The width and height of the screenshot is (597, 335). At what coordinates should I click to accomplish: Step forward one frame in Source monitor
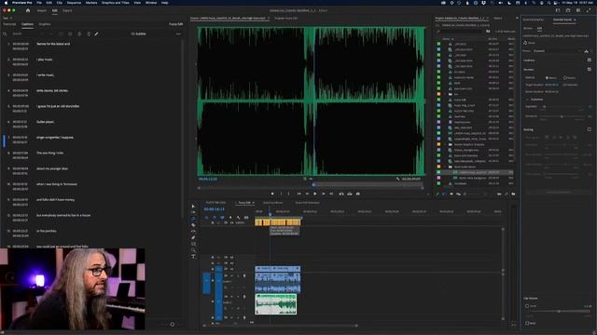(324, 194)
